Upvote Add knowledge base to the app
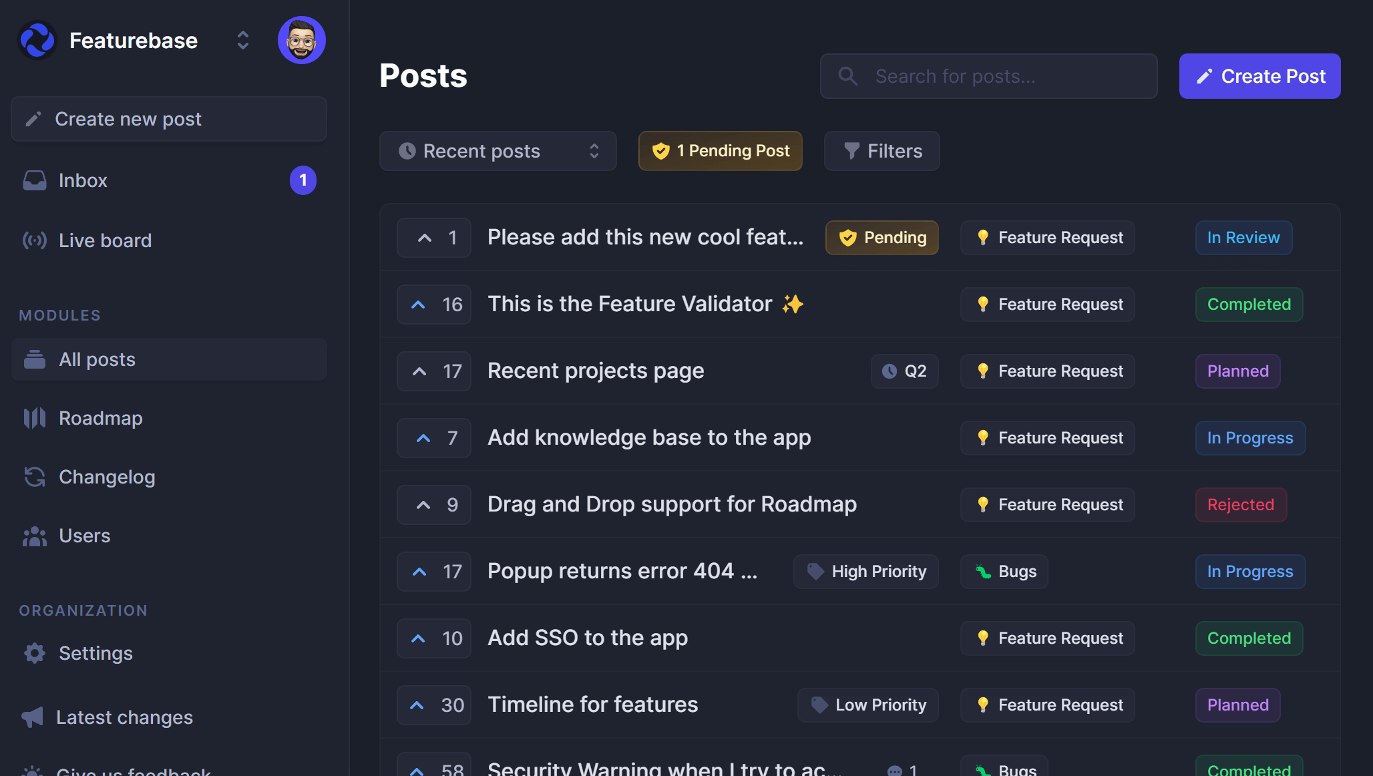This screenshot has height=776, width=1373. pos(434,438)
